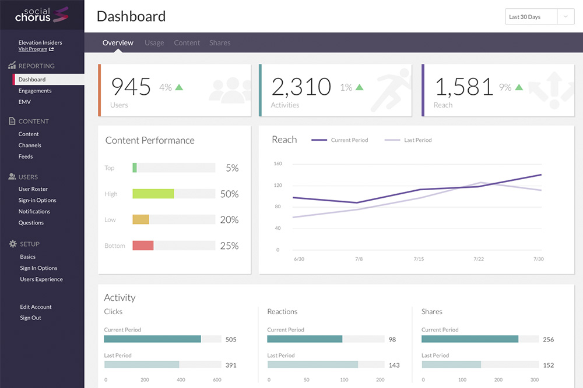The height and width of the screenshot is (388, 583).
Task: Click the REPORTING section header
Action: (x=36, y=66)
